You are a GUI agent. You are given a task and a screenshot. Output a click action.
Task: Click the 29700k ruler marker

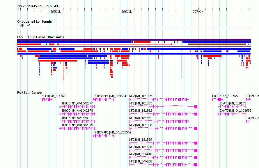coord(198,12)
